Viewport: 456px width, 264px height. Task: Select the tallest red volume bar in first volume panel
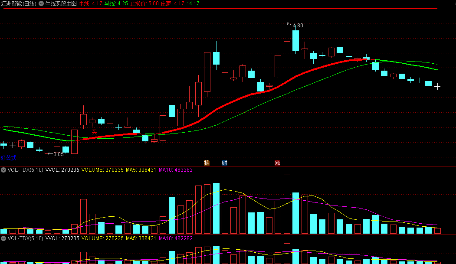287,204
